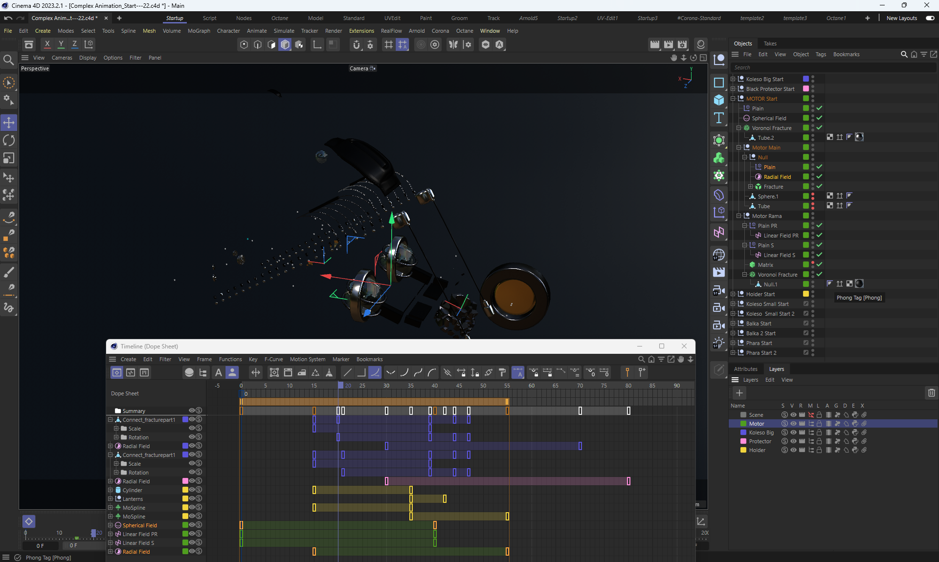The image size is (939, 562).
Task: Switch to the Takes tab
Action: point(770,43)
